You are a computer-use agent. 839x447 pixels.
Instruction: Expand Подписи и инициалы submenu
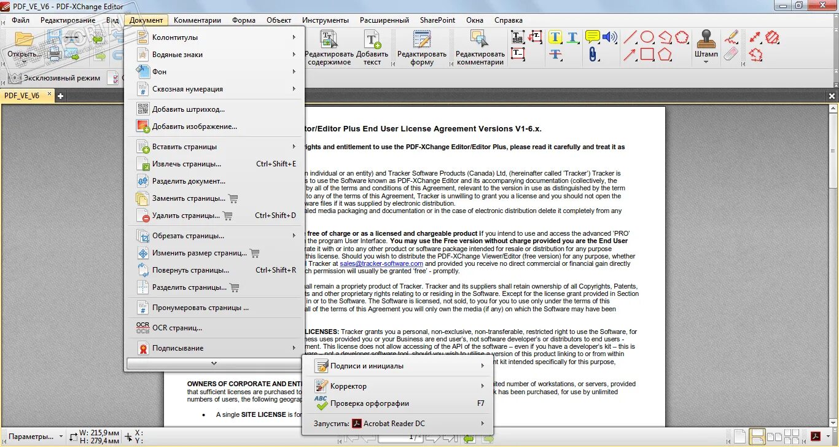click(398, 366)
